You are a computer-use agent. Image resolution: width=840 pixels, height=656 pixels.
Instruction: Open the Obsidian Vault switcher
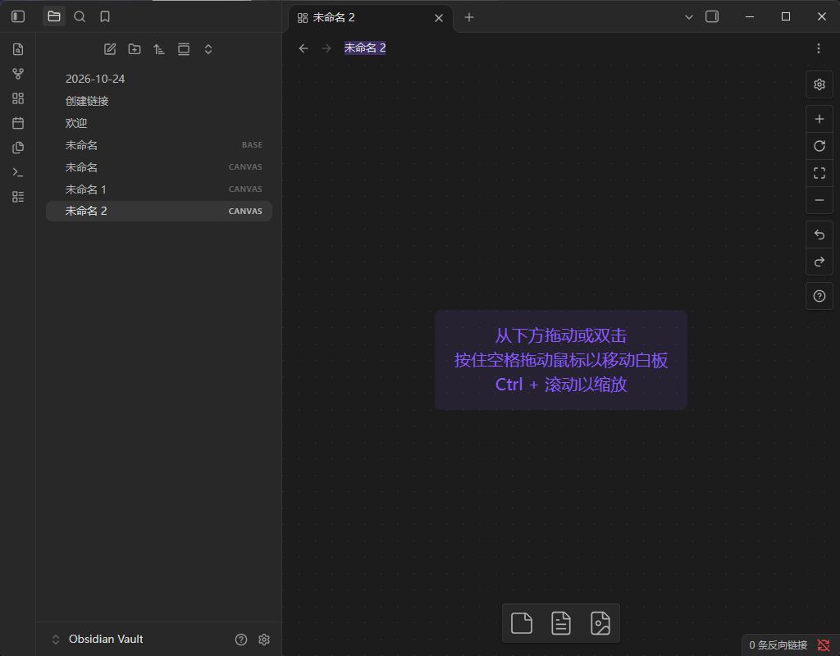coord(98,639)
